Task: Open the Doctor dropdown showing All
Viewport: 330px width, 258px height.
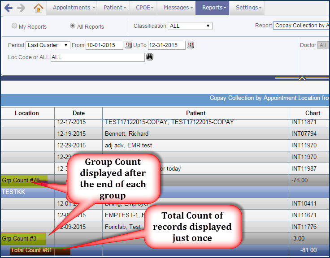Action: tap(323, 45)
